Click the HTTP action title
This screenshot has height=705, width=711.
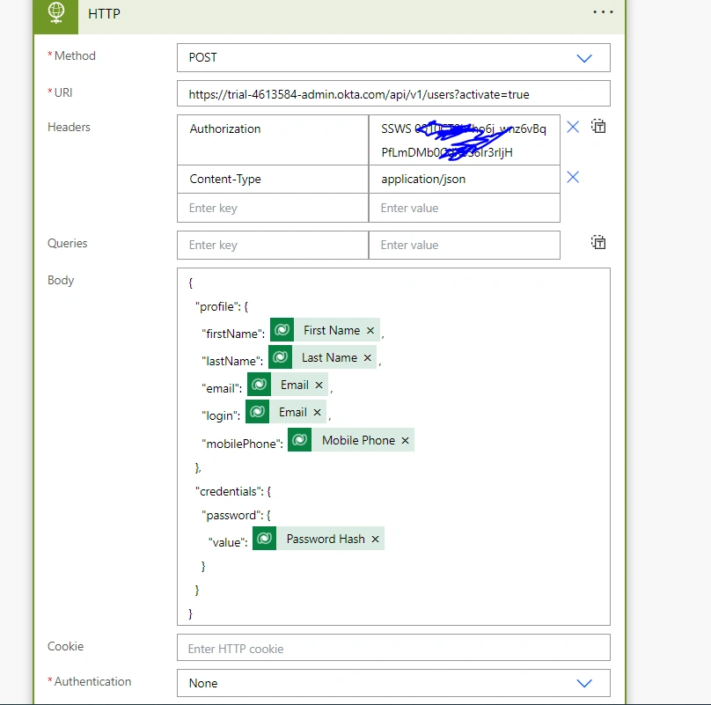105,13
